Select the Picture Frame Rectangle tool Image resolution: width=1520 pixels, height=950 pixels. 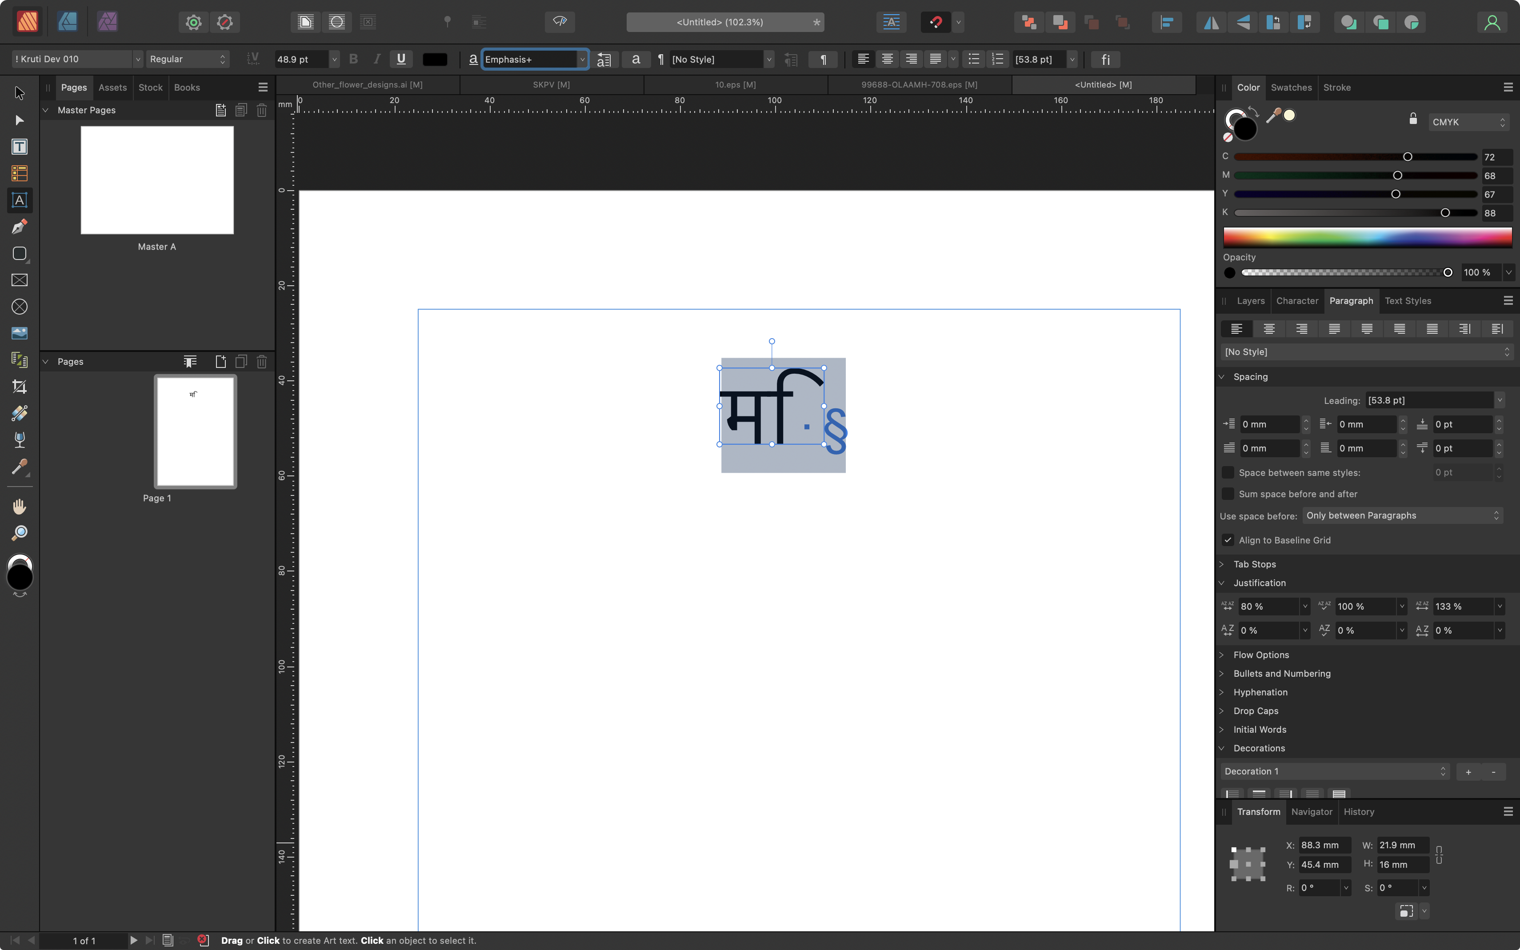tap(20, 280)
